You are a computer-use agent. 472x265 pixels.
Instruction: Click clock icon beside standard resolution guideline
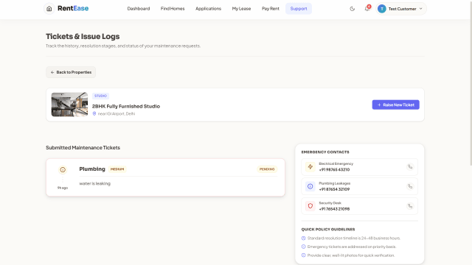click(303, 239)
